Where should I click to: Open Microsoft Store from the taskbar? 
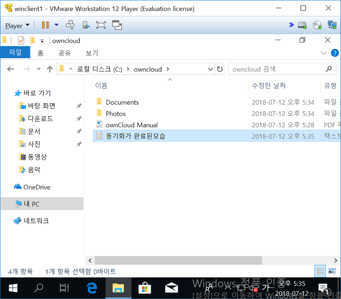pyautogui.click(x=145, y=289)
